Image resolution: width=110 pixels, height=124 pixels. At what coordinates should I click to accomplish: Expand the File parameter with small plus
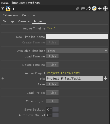coord(3,78)
